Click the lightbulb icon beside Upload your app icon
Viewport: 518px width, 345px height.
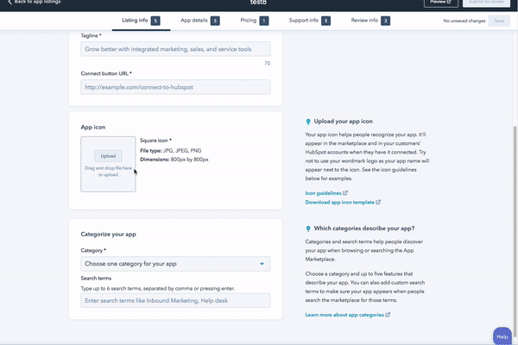(298, 122)
